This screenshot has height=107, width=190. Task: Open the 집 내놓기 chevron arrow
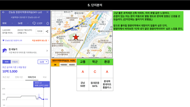(x=47, y=51)
